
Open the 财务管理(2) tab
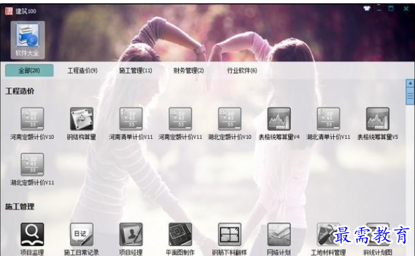189,71
